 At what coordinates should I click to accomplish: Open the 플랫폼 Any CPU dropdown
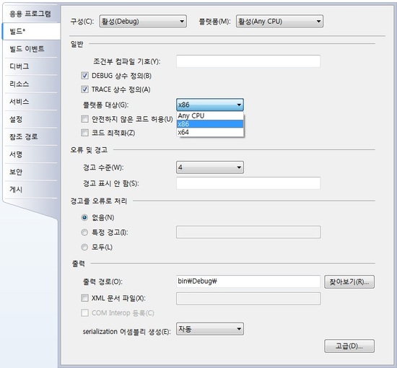279,21
